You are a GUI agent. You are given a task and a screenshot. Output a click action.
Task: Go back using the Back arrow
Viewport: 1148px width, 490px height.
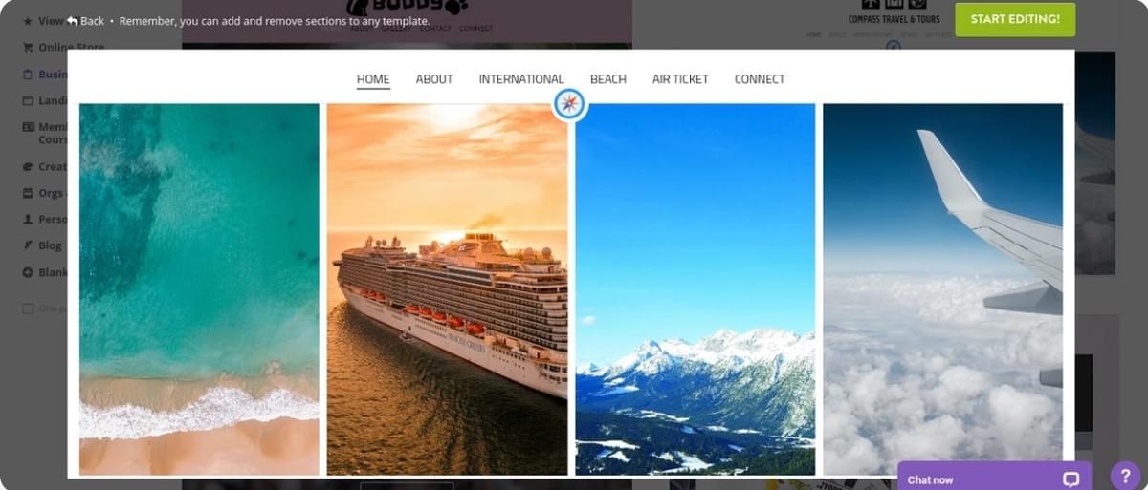pyautogui.click(x=72, y=21)
